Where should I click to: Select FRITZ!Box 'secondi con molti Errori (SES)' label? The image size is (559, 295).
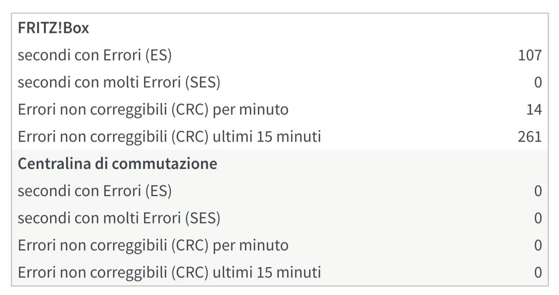tap(119, 82)
